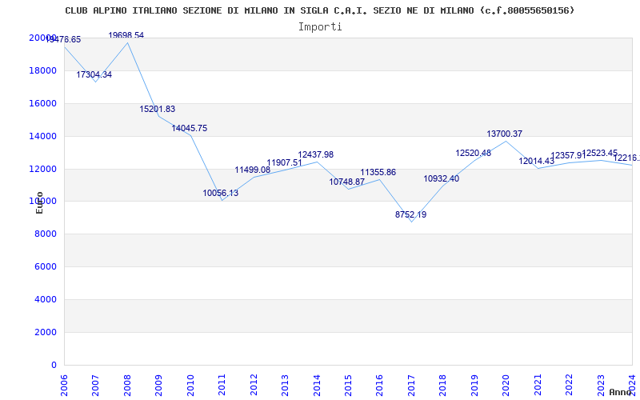
Task: Select the 10056.13 data label
Action: coord(221,193)
